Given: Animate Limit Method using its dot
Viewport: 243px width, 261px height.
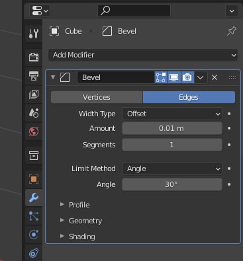Looking at the screenshot, I should point(229,168).
